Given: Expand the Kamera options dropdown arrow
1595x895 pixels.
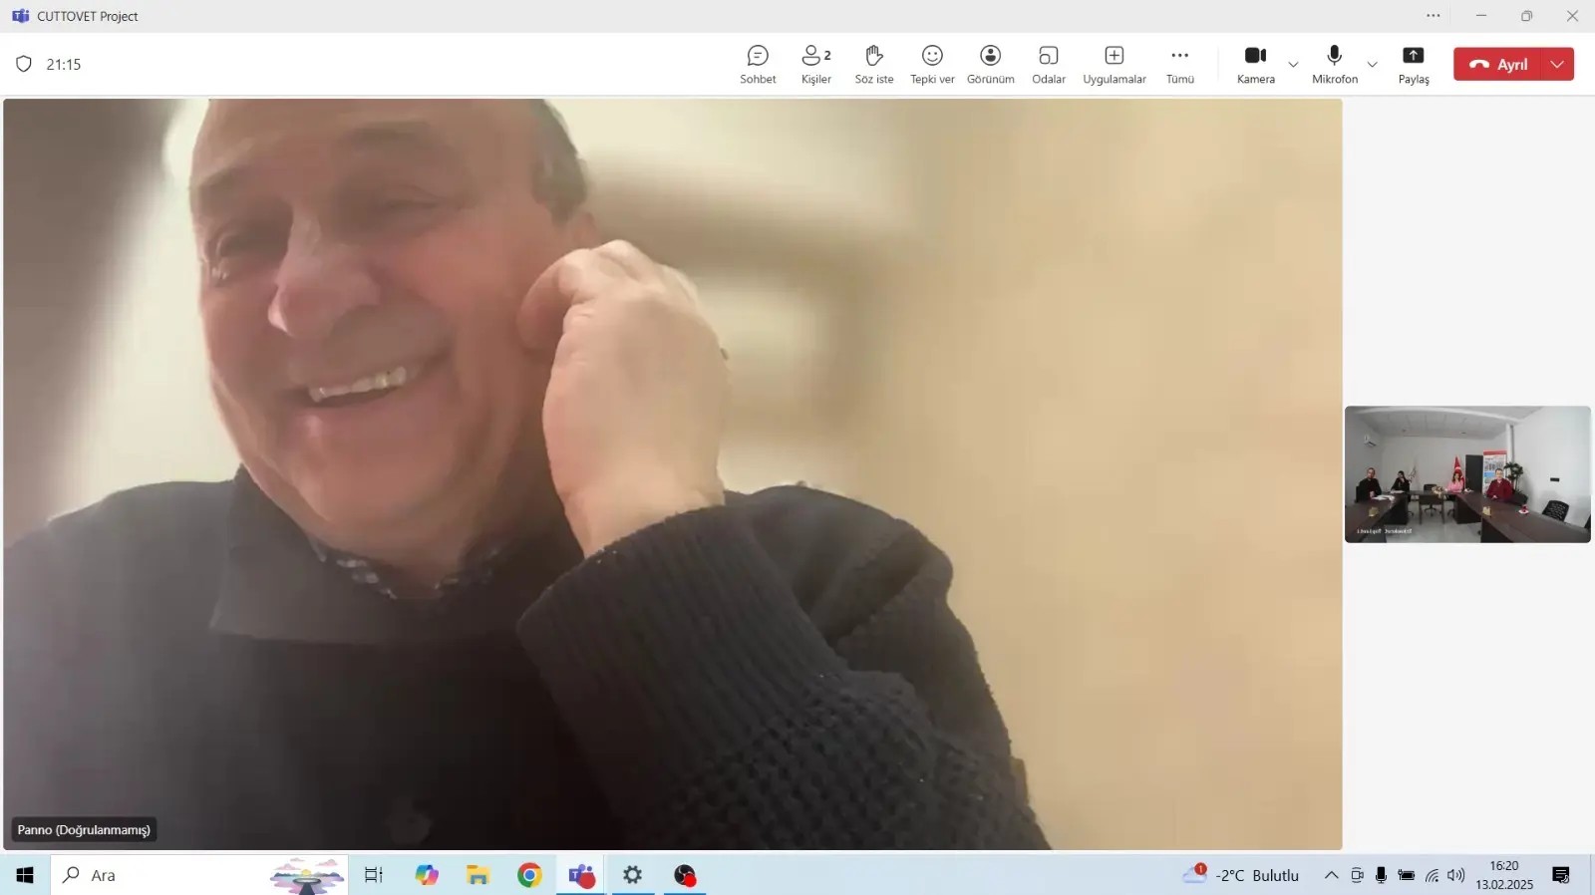Looking at the screenshot, I should pyautogui.click(x=1293, y=65).
